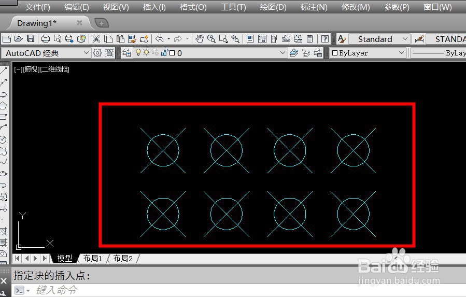Click the Publish icon

click(x=69, y=39)
